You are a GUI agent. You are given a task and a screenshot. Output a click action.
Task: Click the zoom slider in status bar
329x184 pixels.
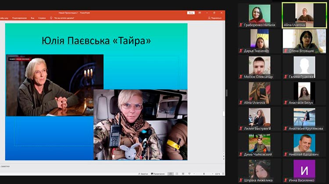pos(203,174)
